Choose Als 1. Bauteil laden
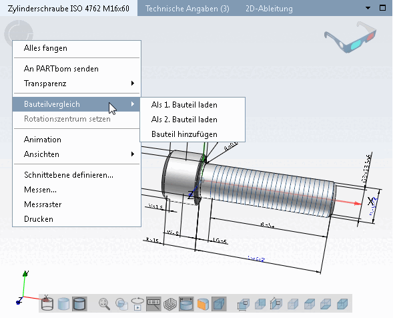The image size is (393, 318). 184,105
